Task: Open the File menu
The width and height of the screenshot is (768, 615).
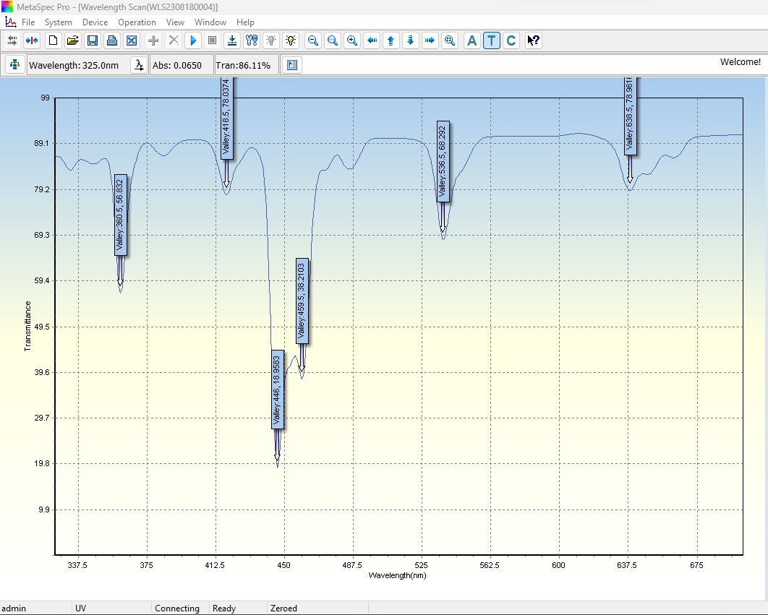Action: click(28, 22)
